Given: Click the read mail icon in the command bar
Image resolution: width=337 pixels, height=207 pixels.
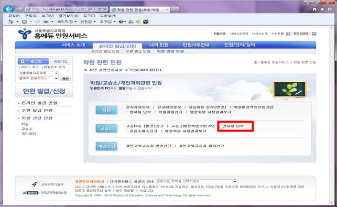Looking at the screenshot, I should (x=37, y=21).
